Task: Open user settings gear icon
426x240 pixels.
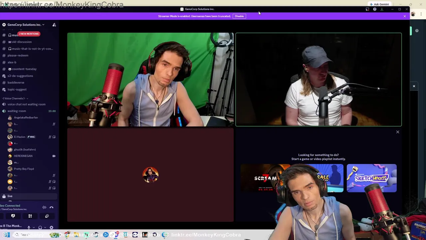Action: (x=51, y=228)
